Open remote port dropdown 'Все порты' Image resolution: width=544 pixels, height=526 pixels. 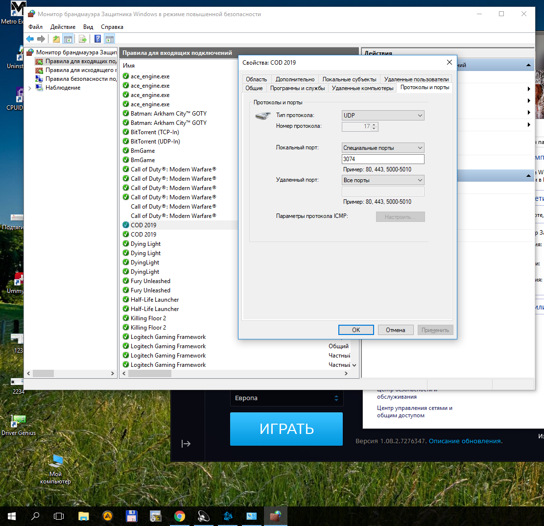383,180
